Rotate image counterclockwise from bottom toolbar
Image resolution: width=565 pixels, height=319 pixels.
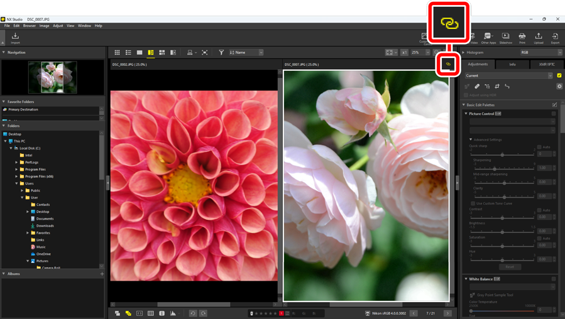[x=193, y=313]
